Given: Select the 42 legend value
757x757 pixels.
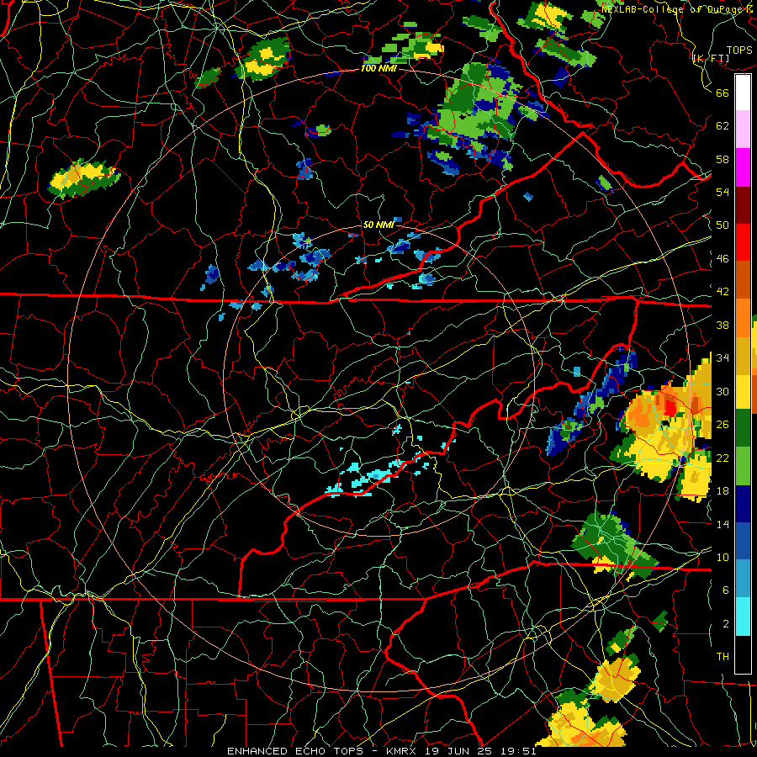Looking at the screenshot, I should coord(723,292).
